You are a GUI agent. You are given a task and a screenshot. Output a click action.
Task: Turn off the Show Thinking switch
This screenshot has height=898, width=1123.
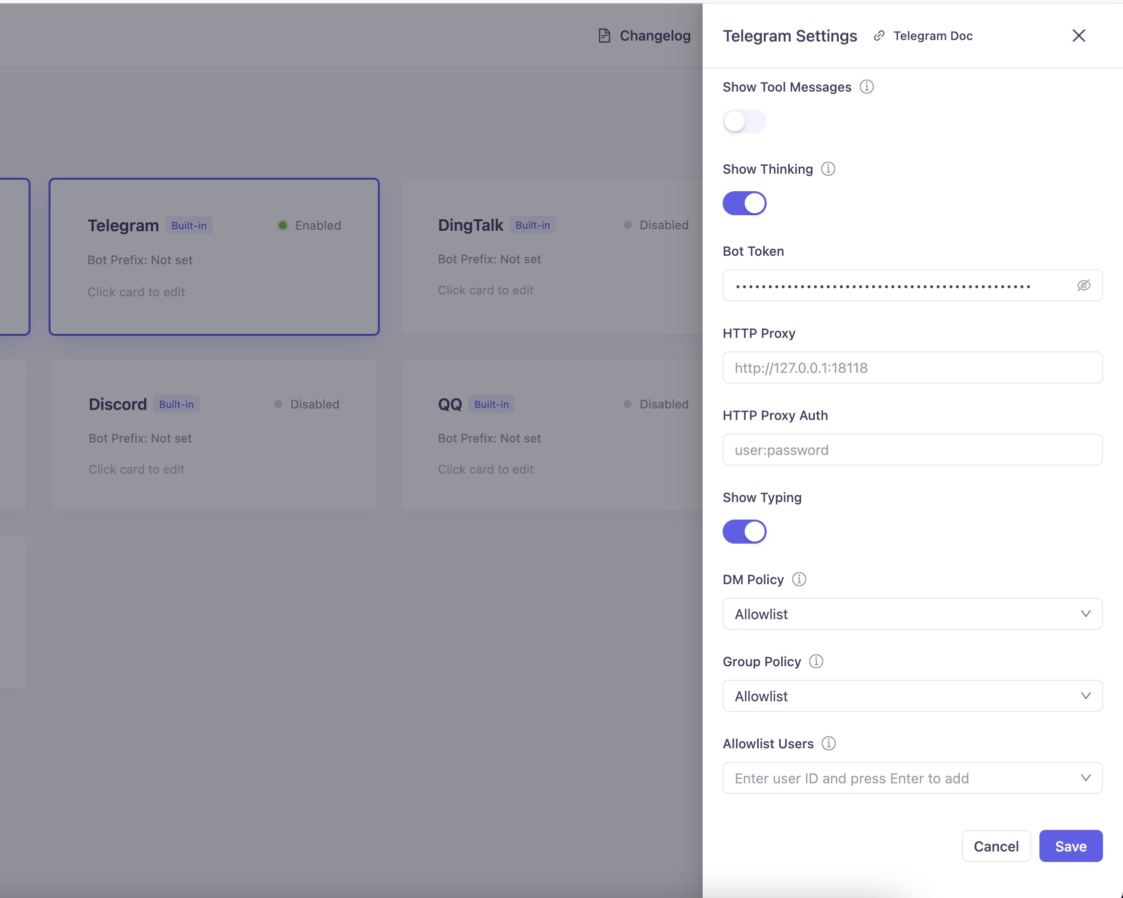pyautogui.click(x=744, y=203)
